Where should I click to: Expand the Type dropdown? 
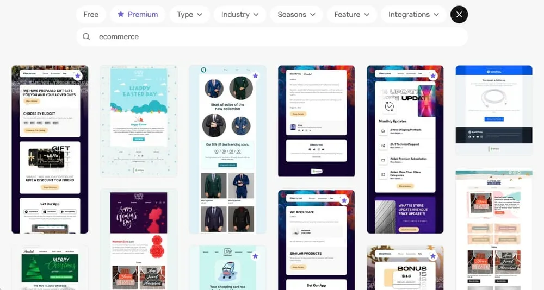click(189, 15)
